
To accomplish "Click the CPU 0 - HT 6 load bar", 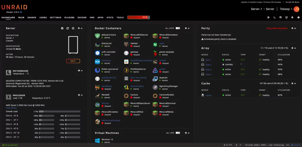I will coord(46,116).
